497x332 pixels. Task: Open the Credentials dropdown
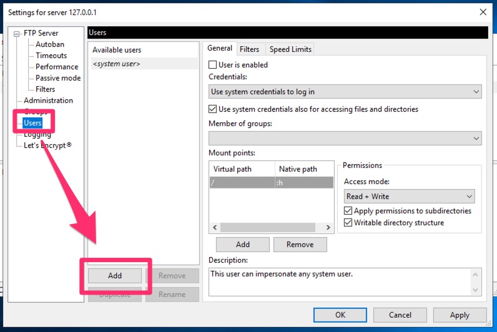coord(345,92)
